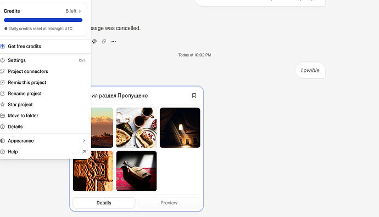Viewport: 379px width, 217px height.
Task: Open the mountain landscape thumbnail
Action: point(102,128)
